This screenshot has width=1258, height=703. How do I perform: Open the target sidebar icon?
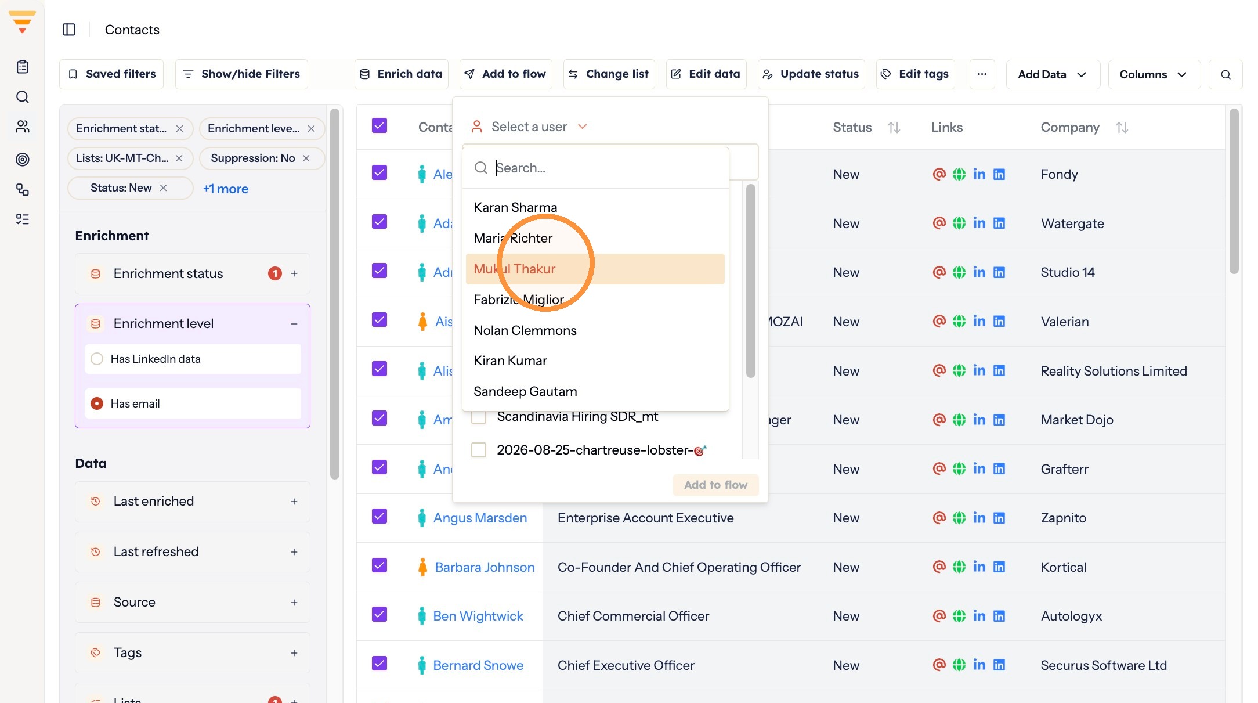tap(23, 159)
